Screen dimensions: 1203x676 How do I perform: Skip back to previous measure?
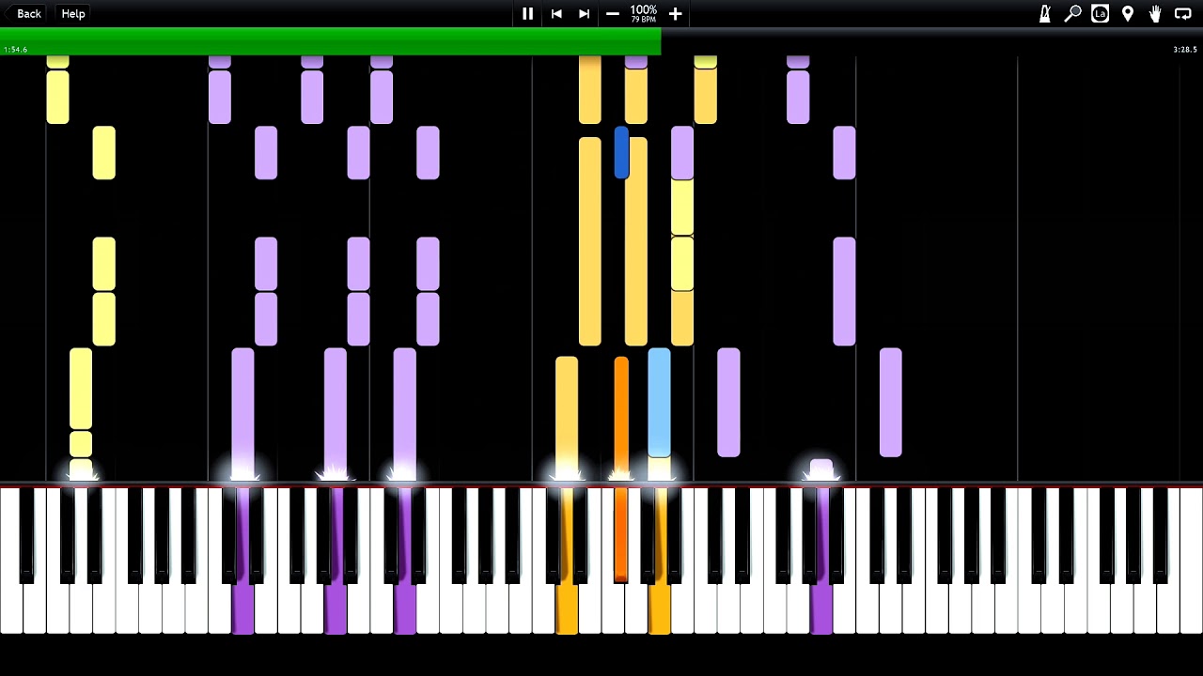pos(556,13)
